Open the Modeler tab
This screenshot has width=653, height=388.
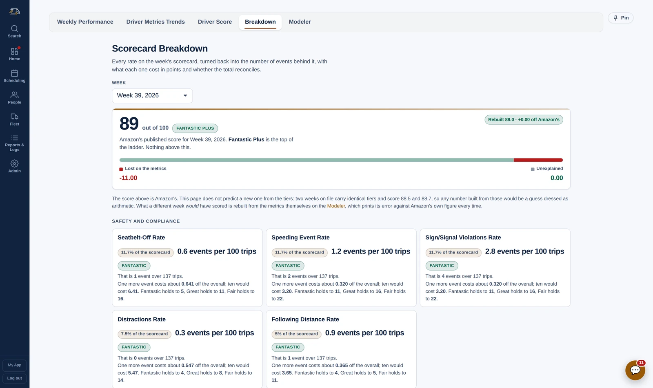coord(300,22)
